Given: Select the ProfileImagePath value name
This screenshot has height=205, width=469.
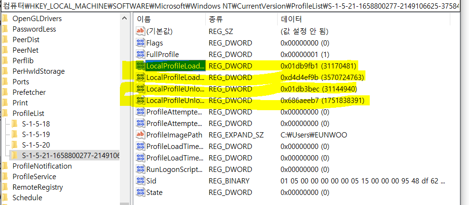Looking at the screenshot, I should click(175, 135).
